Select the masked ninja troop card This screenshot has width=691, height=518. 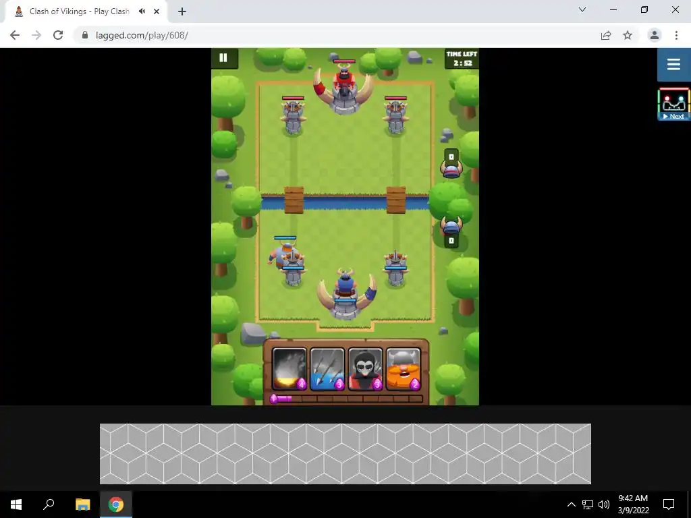click(365, 369)
